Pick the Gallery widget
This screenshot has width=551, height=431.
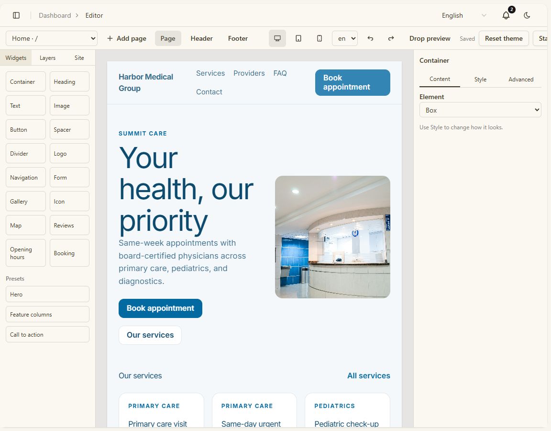click(x=26, y=201)
